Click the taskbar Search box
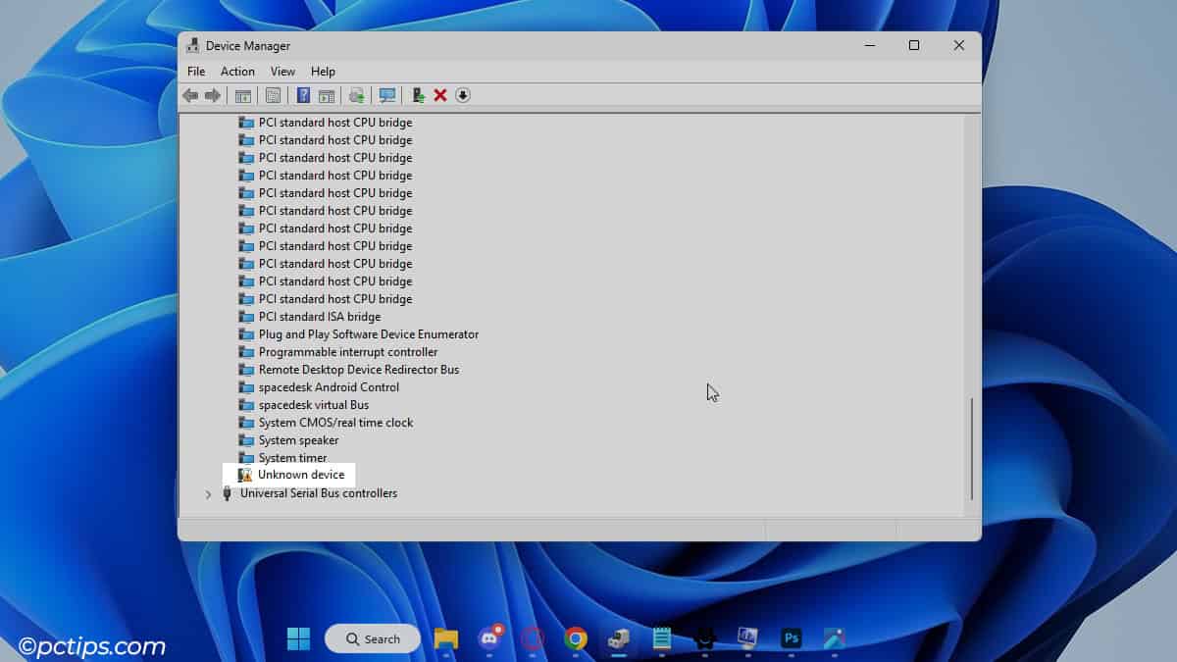The width and height of the screenshot is (1177, 662). coord(373,638)
